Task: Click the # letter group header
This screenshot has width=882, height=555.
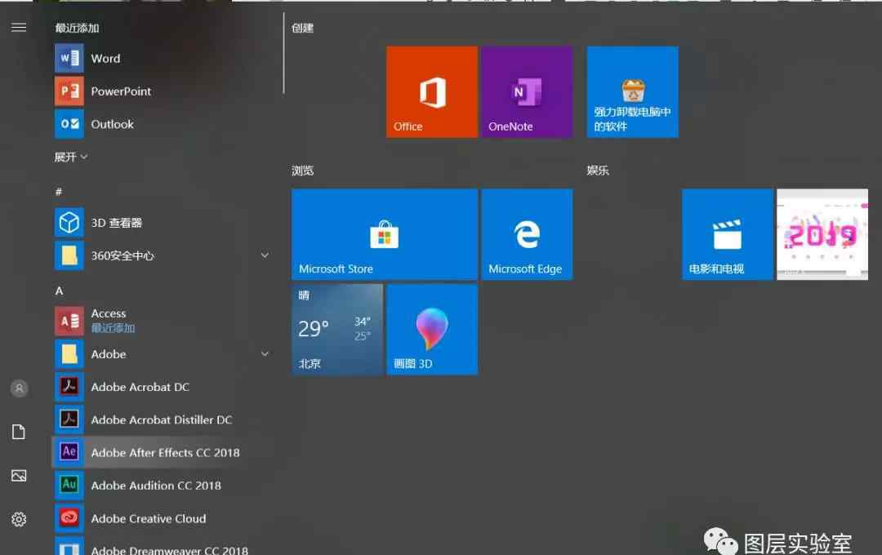Action: point(59,192)
